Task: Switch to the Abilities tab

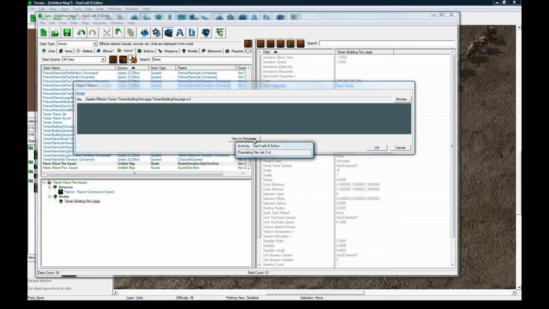Action: [84, 51]
